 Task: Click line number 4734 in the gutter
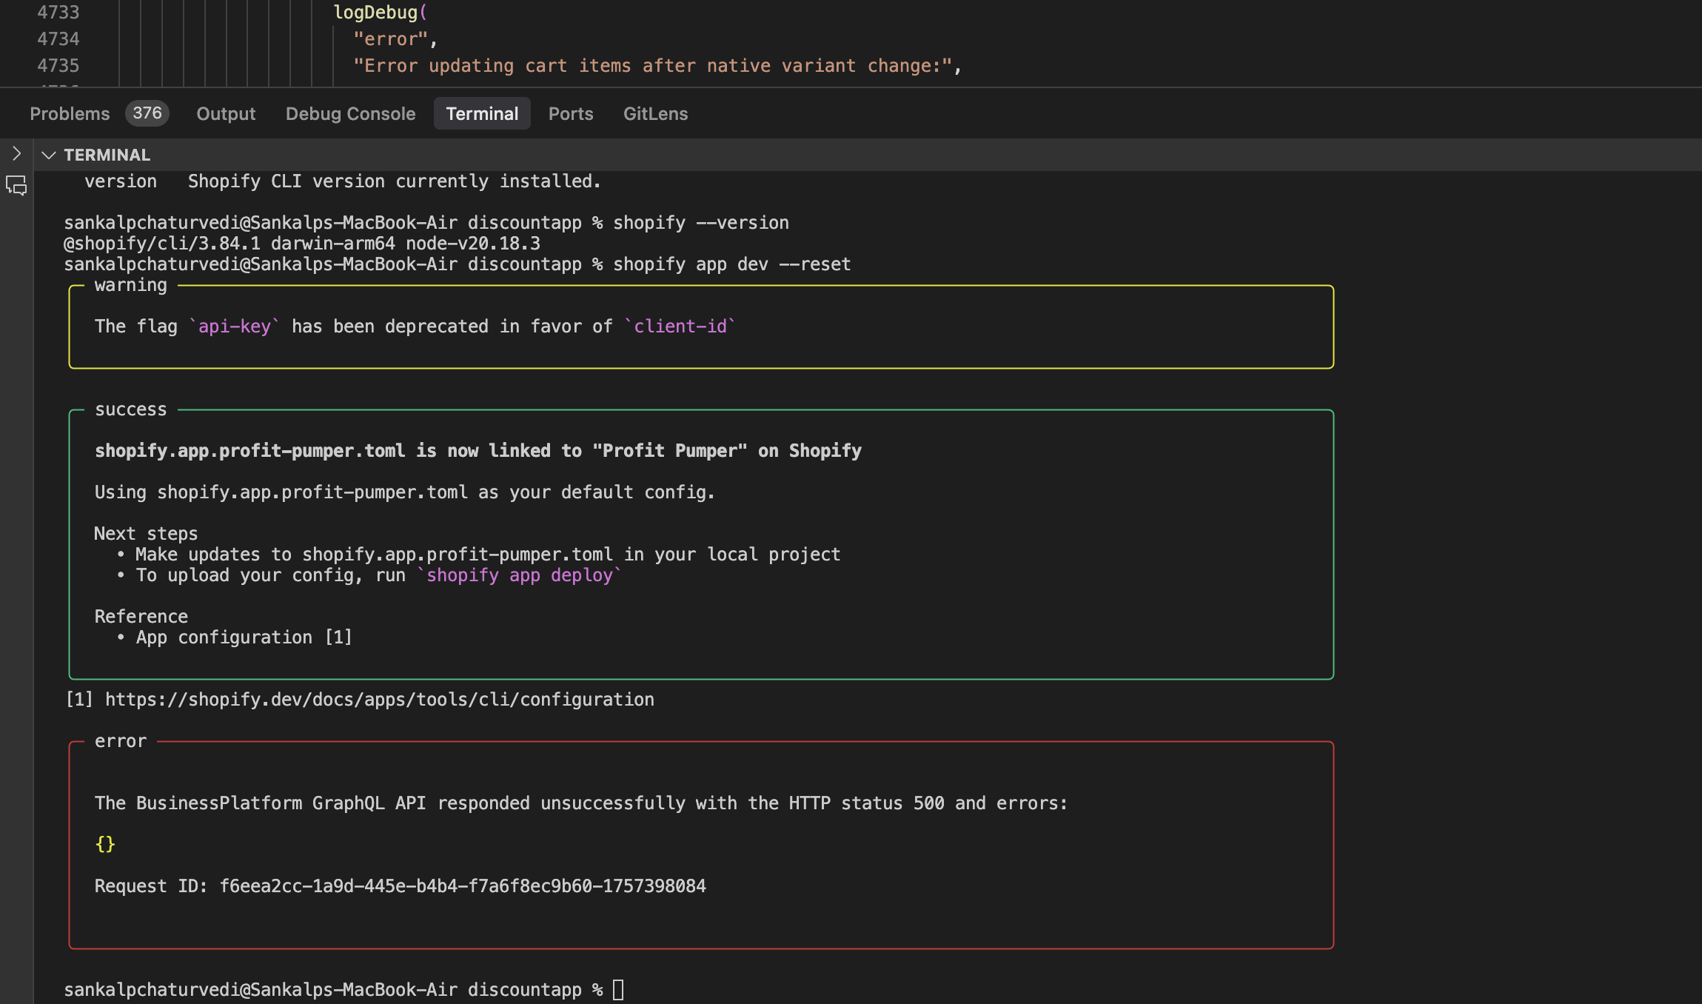coord(58,39)
